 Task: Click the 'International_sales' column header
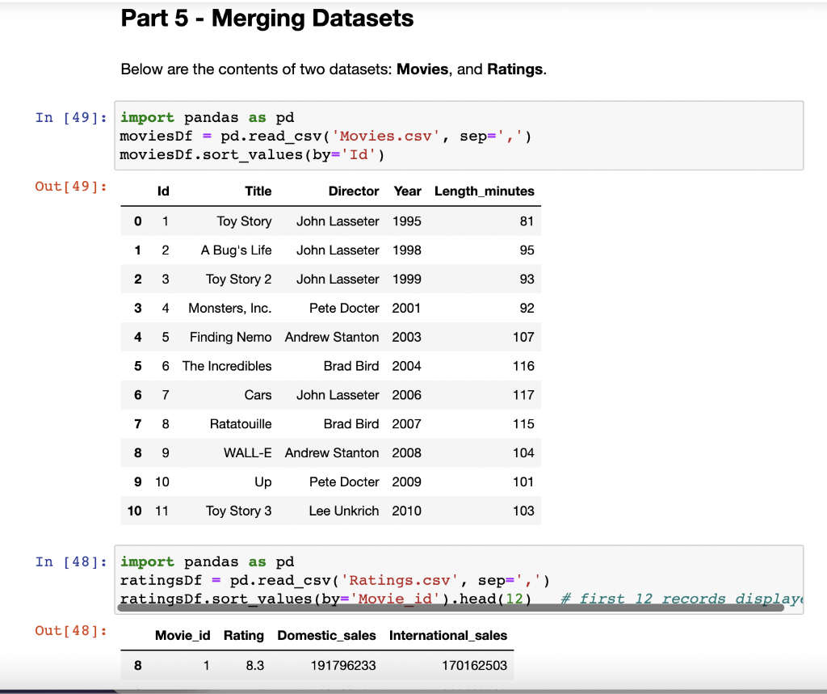click(x=448, y=635)
